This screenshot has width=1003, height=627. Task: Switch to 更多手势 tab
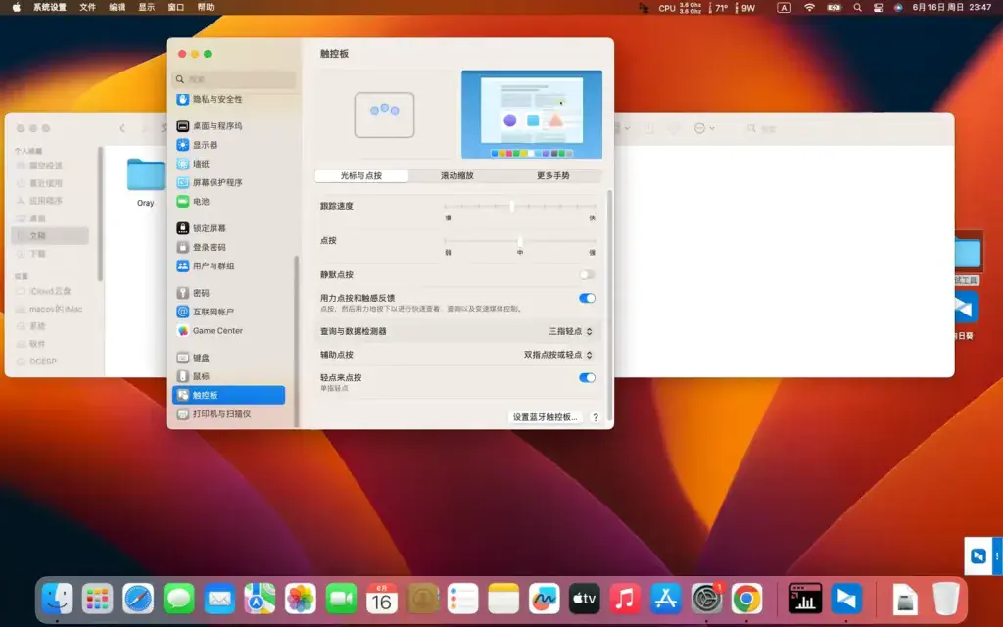(552, 176)
